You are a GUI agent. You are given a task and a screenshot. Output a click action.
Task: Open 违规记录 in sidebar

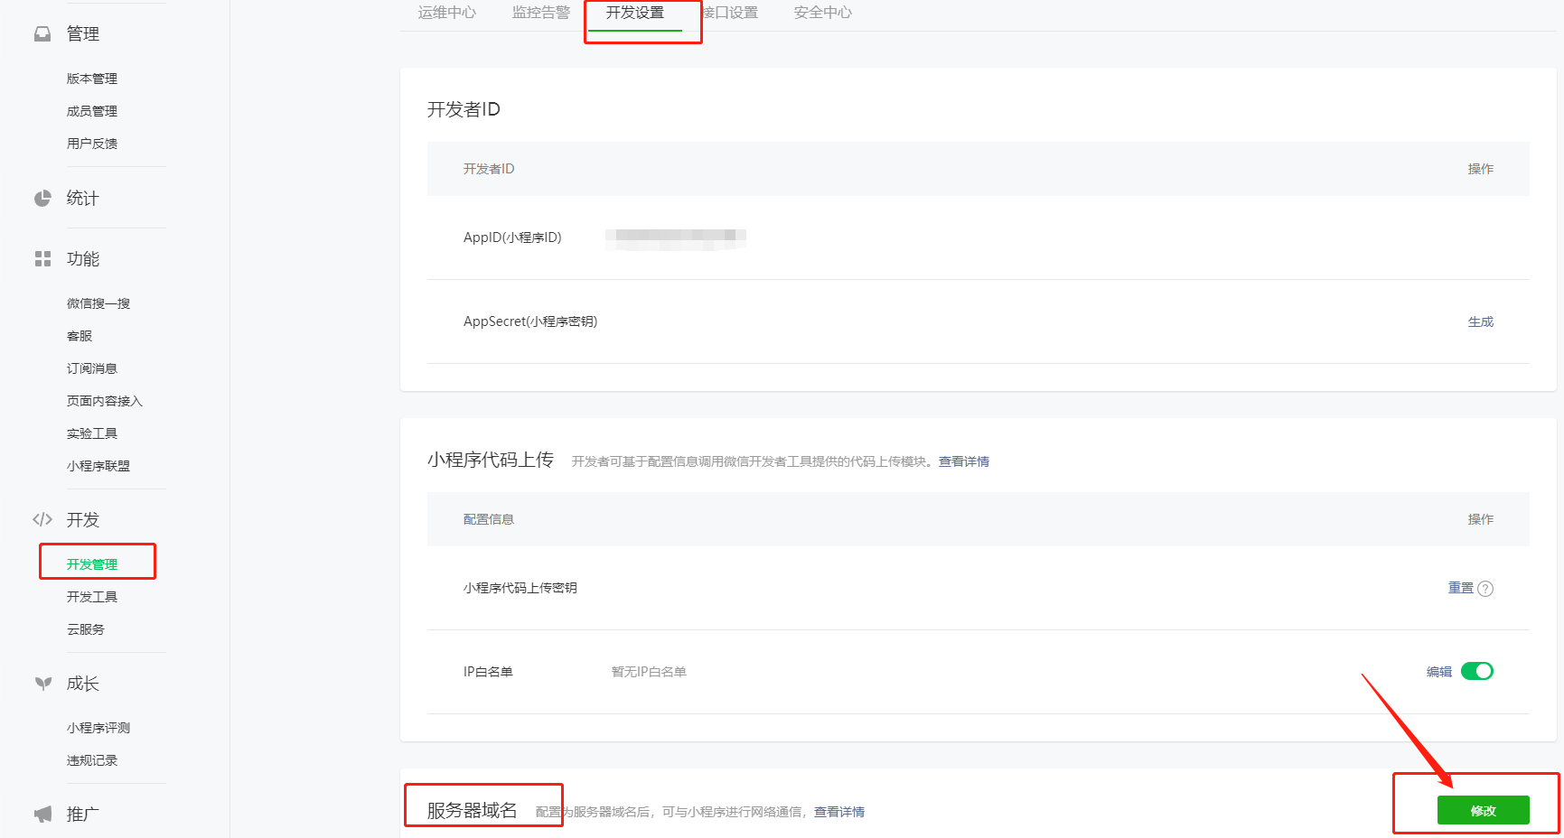(92, 760)
